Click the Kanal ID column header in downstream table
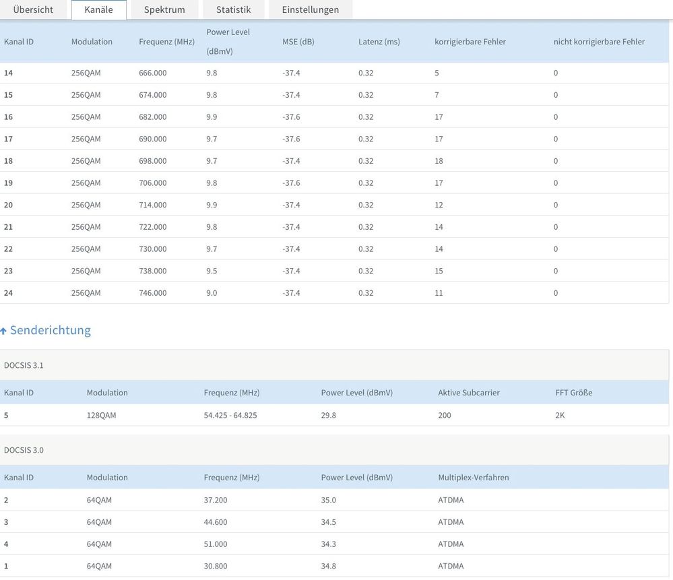This screenshot has height=580, width=673. (19, 42)
